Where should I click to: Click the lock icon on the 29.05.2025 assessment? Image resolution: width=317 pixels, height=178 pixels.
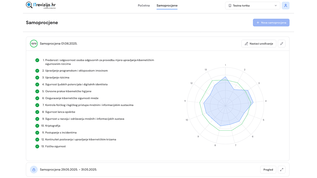(x=34, y=169)
